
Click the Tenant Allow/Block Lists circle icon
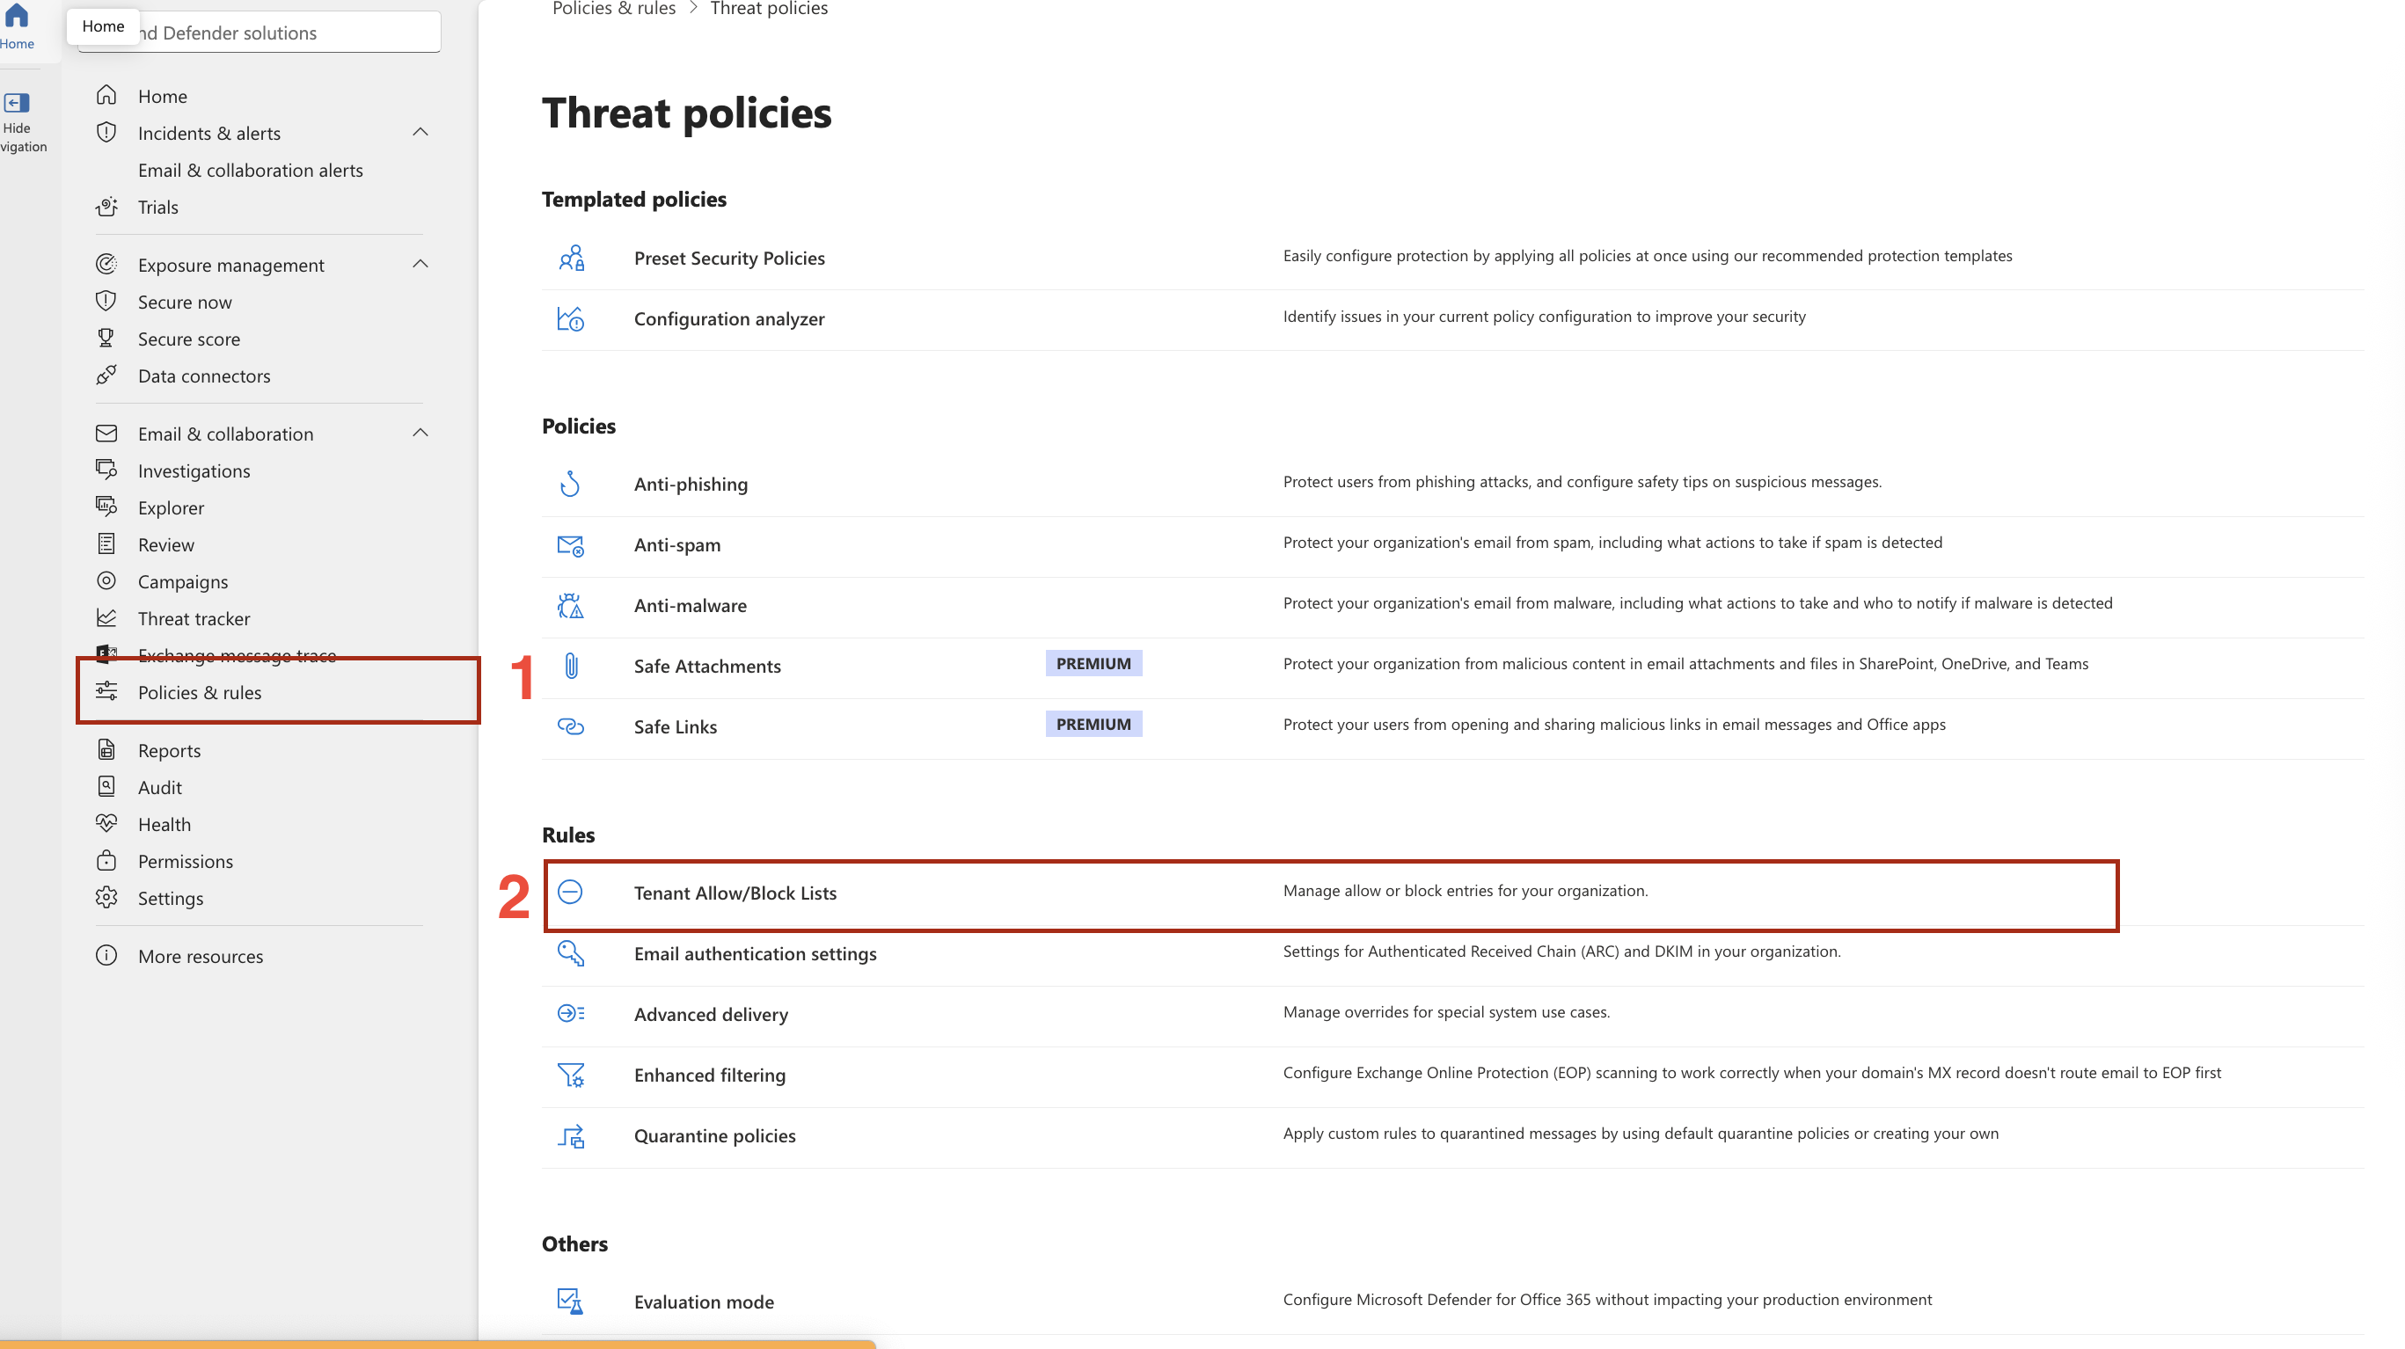(x=570, y=893)
